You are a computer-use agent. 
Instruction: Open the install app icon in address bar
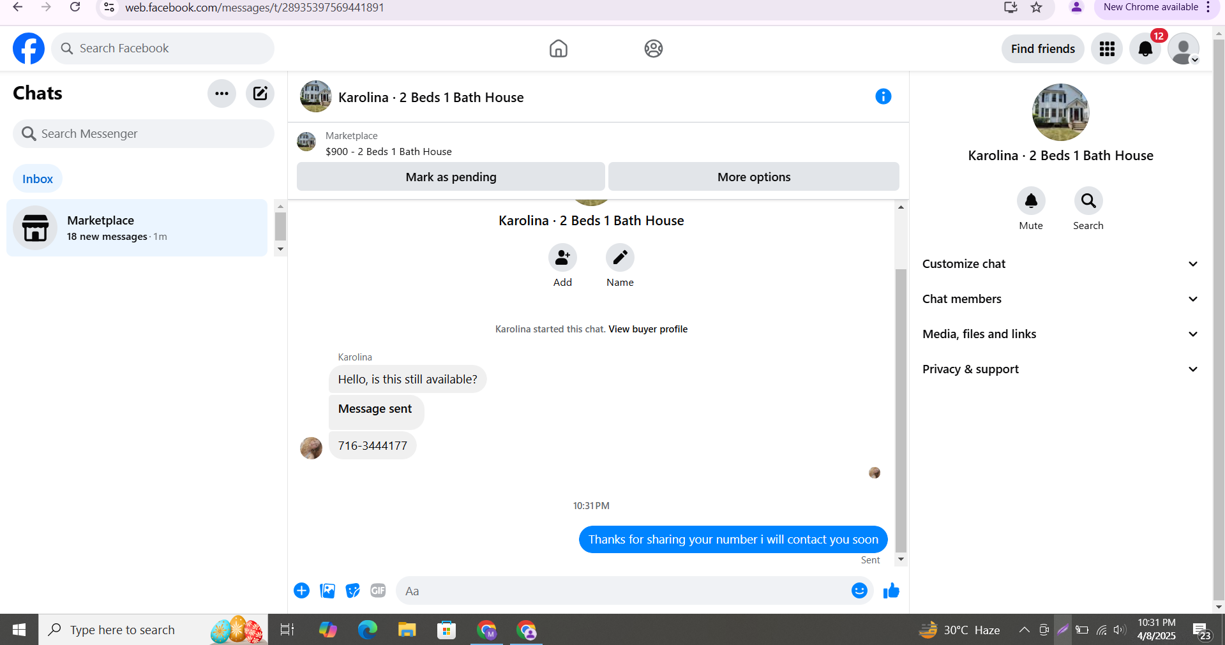(1011, 8)
